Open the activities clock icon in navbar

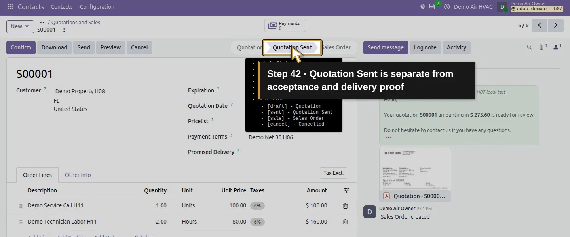pos(447,7)
